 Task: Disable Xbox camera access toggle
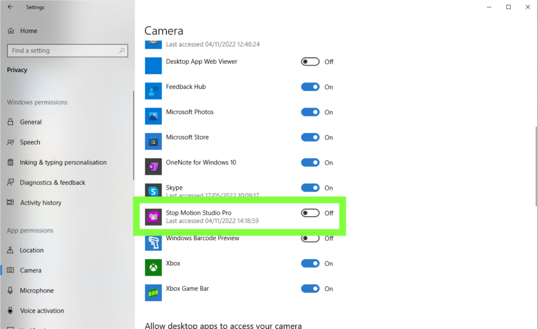click(310, 263)
